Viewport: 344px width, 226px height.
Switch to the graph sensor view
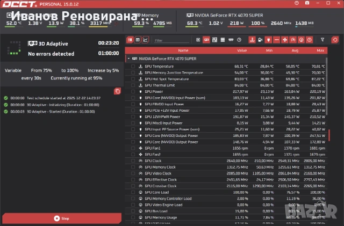click(146, 40)
